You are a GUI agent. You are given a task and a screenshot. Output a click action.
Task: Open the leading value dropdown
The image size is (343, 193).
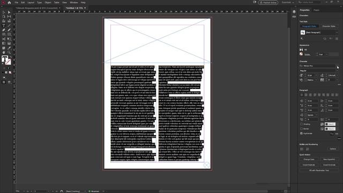[337, 75]
